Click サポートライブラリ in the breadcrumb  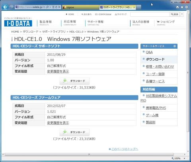tap(54, 32)
